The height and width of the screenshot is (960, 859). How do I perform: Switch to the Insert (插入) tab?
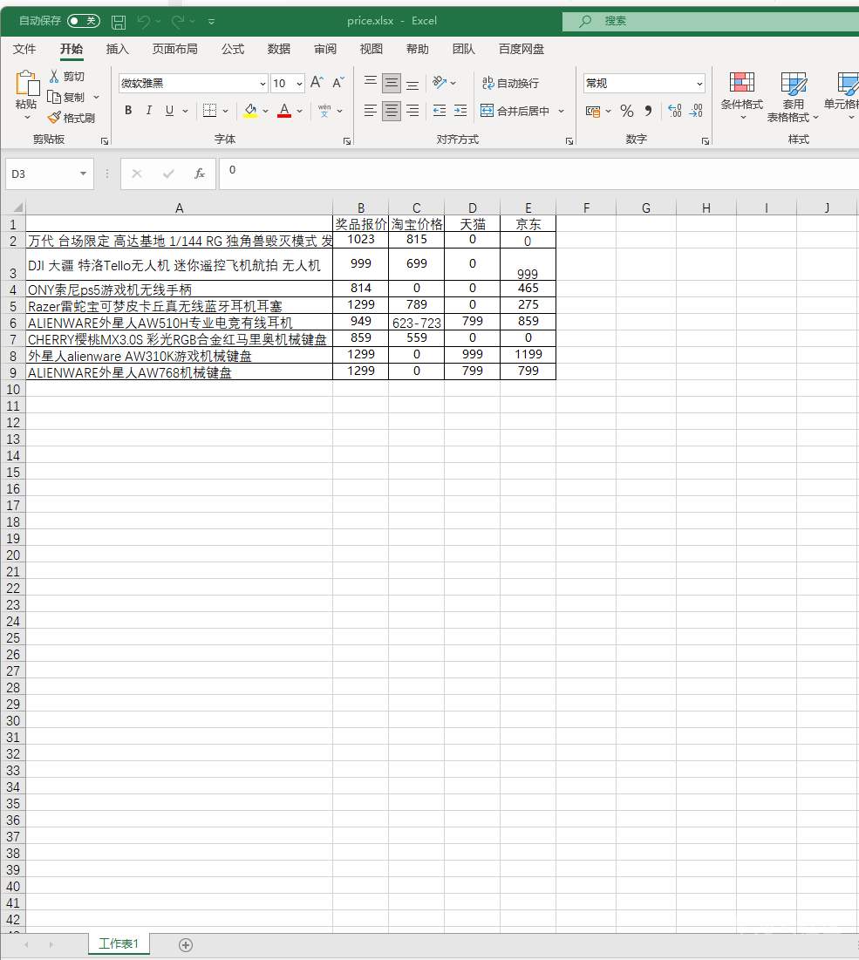pos(117,49)
